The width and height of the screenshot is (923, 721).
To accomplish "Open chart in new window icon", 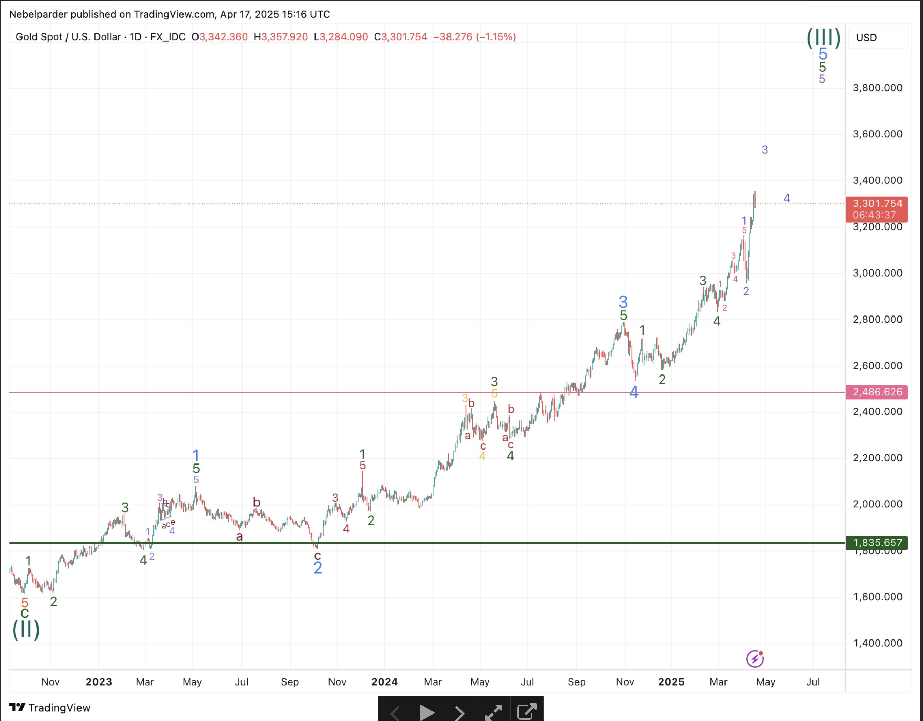I will [x=527, y=711].
